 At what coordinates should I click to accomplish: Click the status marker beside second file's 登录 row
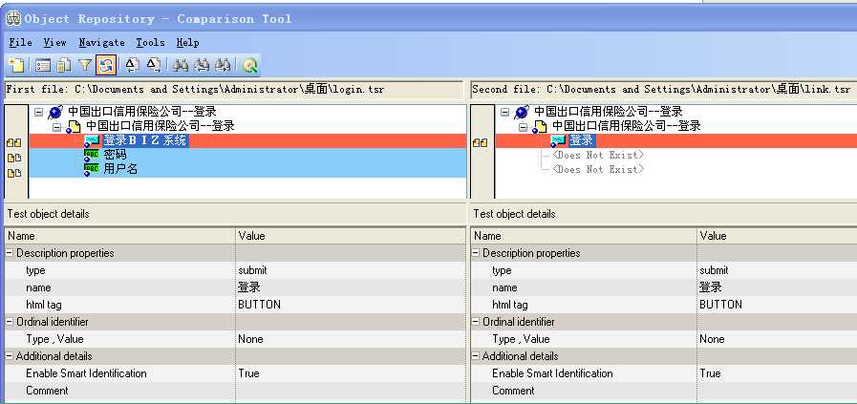480,142
